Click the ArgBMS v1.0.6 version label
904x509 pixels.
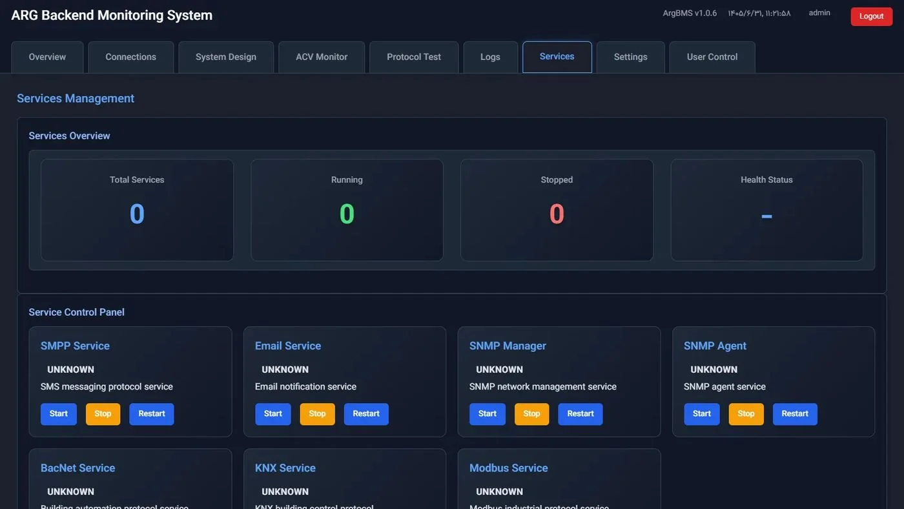(x=690, y=13)
